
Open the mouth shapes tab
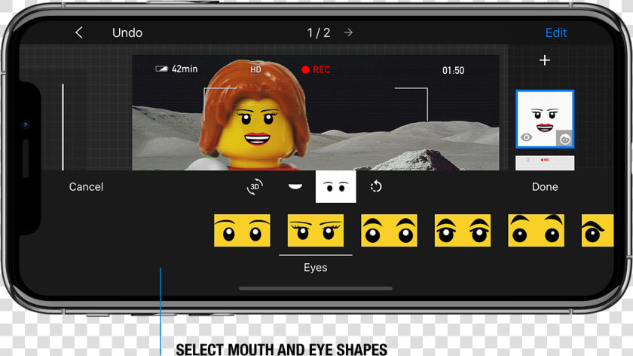click(x=295, y=186)
